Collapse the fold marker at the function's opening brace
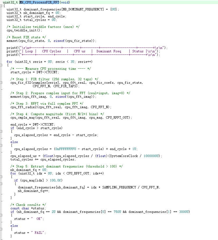The image size is (218, 240). point(1,6)
